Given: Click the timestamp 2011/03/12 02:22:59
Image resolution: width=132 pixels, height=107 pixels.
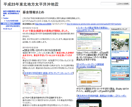Looking at the screenshot, I should (30, 48).
